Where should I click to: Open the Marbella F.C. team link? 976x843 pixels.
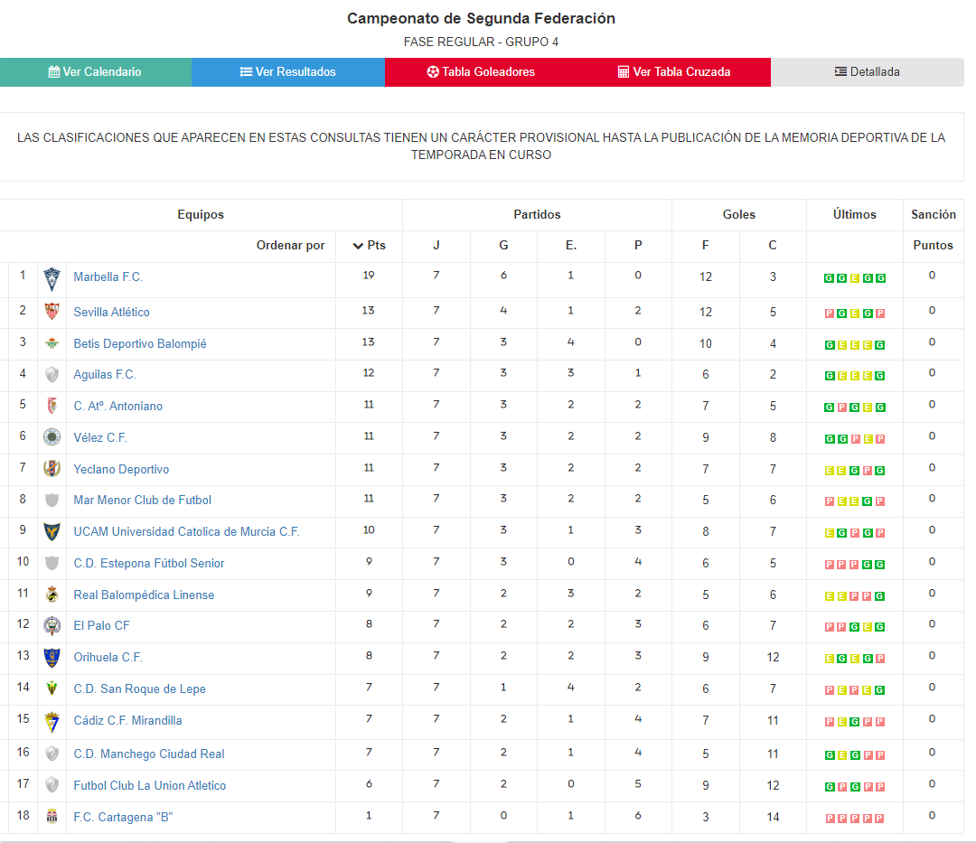tap(108, 276)
